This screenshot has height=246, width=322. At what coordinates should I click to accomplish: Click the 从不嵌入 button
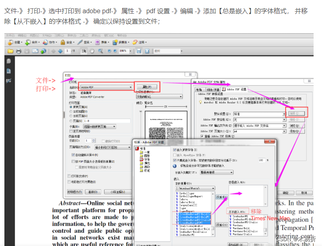click(237, 212)
